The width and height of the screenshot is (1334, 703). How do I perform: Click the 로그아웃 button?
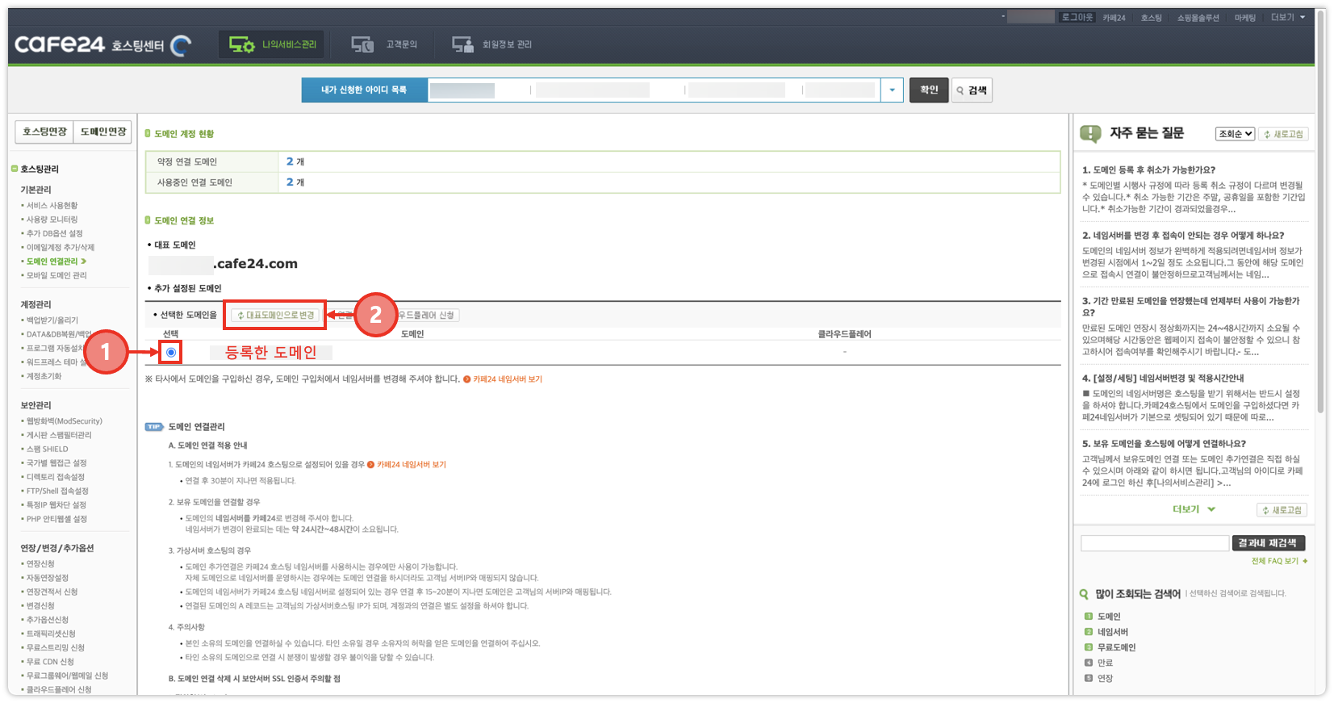[1077, 17]
